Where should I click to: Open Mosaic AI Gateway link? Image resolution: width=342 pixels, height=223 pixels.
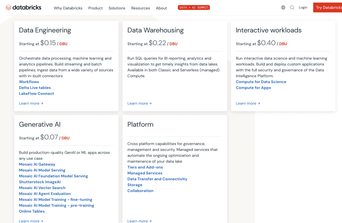point(37,164)
